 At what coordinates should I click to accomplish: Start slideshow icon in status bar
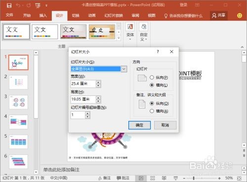click(176, 178)
